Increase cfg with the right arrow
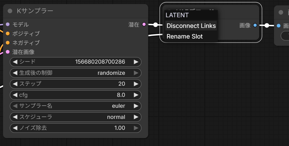The image size is (289, 146). pos(136,95)
